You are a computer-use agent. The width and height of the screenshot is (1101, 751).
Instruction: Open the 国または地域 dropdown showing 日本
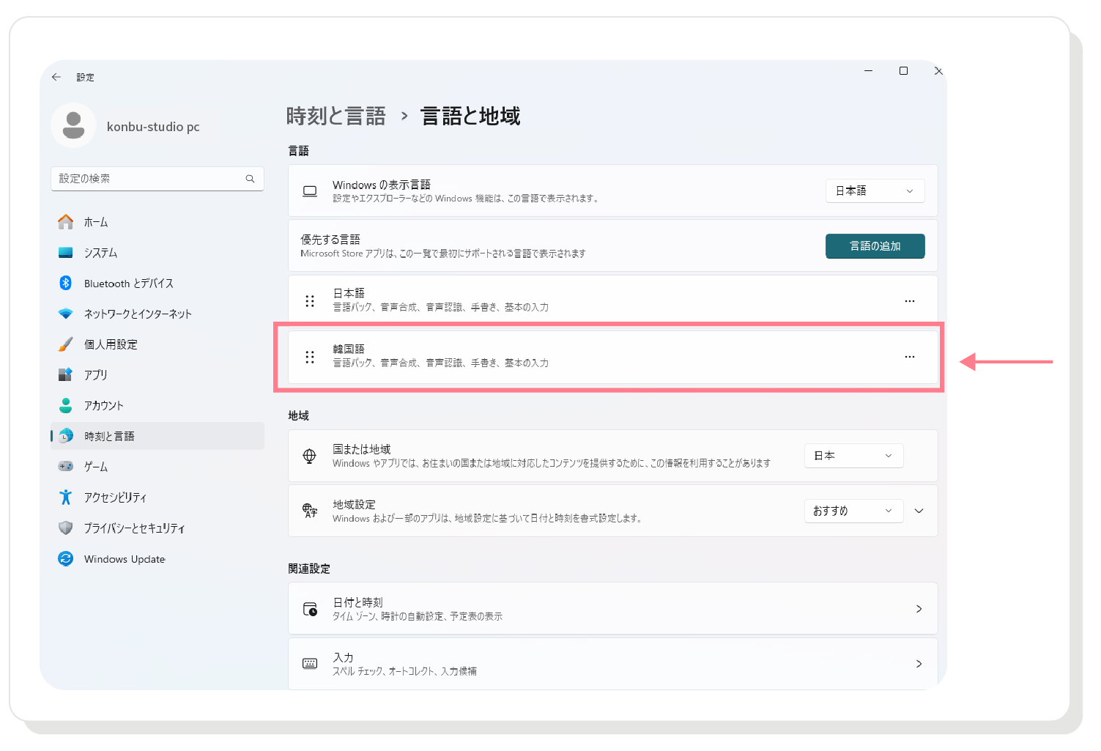[x=853, y=456]
